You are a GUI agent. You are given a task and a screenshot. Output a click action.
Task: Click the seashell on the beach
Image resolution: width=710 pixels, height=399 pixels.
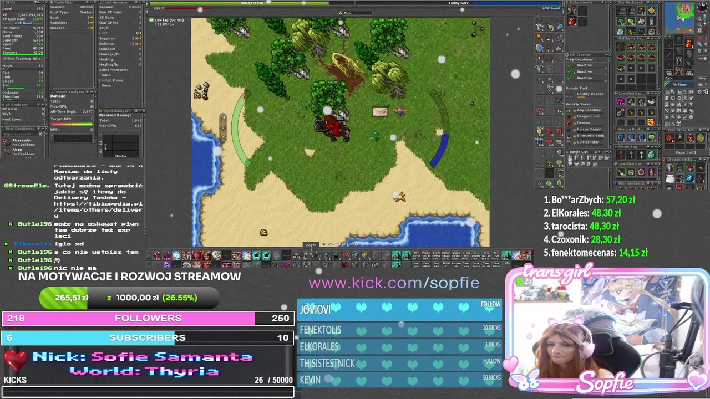263,233
